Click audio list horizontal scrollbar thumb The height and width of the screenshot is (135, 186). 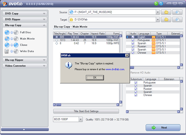click(132, 67)
